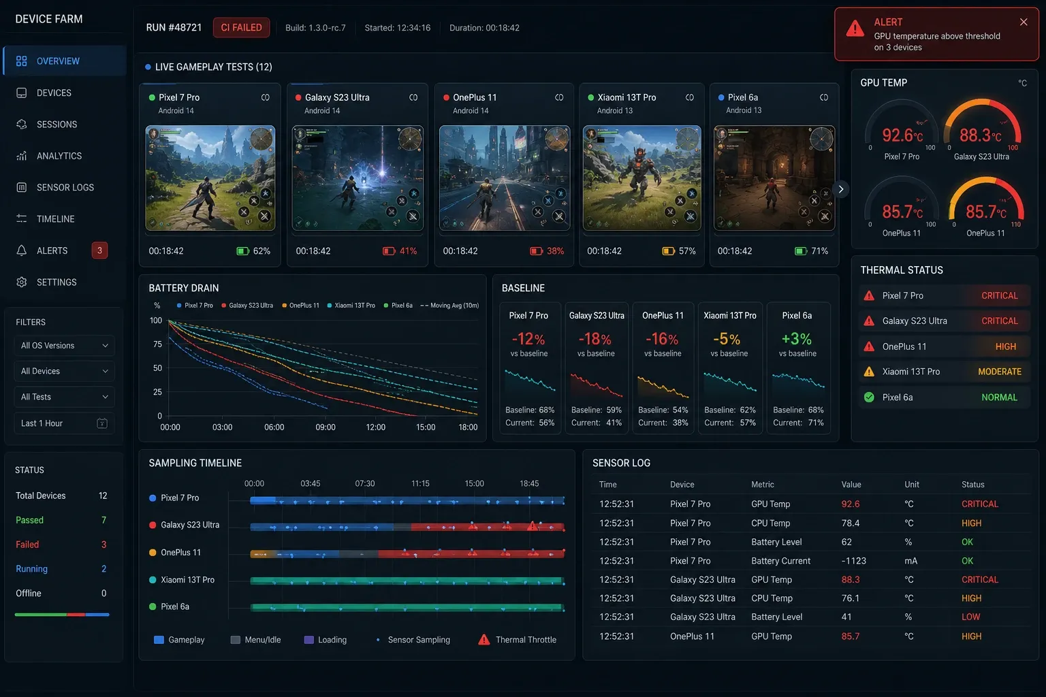1046x697 pixels.
Task: Go to Sensor Logs in sidebar
Action: 65,187
